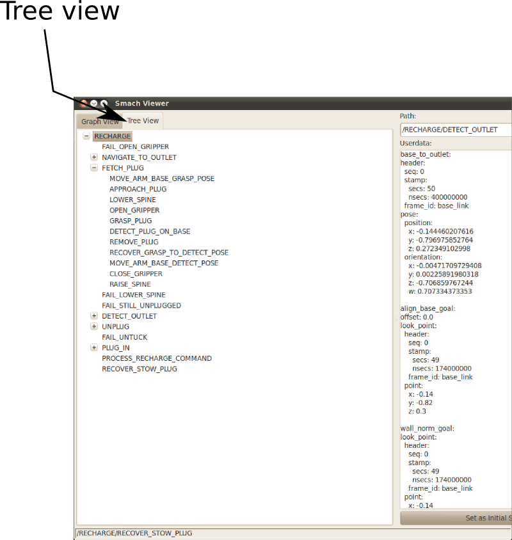Select FAIL_OPEN_GRIPPER in the tree

(135, 147)
